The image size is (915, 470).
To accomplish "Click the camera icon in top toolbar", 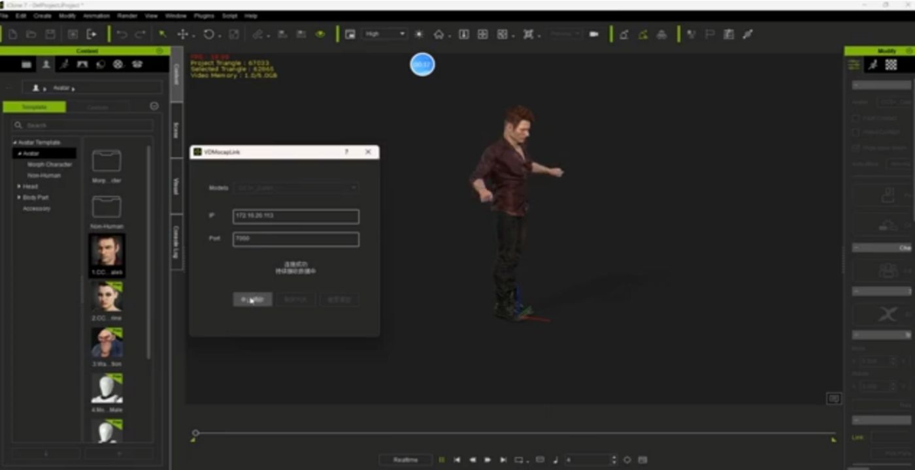I will point(593,34).
